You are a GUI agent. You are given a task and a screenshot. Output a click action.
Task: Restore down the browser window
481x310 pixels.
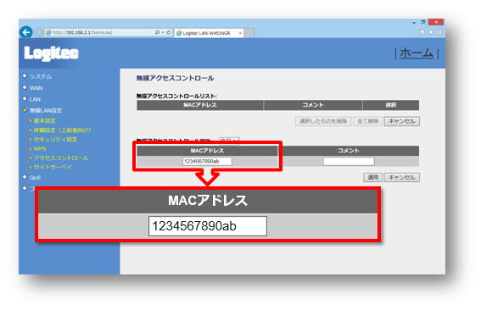tap(423, 22)
